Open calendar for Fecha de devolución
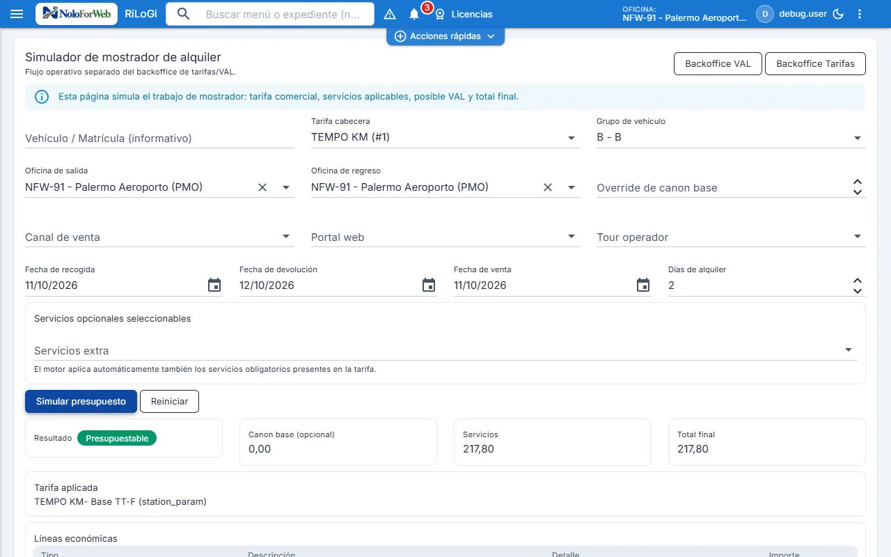The width and height of the screenshot is (891, 557). [429, 285]
